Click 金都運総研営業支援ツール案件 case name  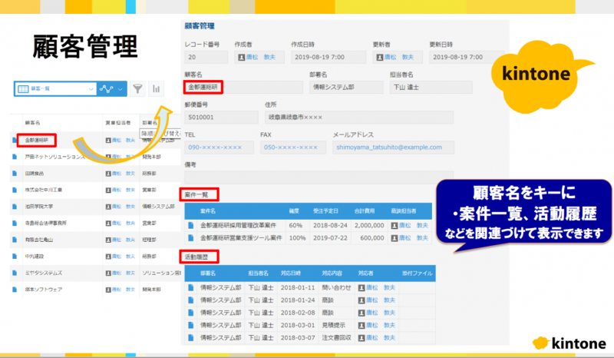pyautogui.click(x=241, y=238)
